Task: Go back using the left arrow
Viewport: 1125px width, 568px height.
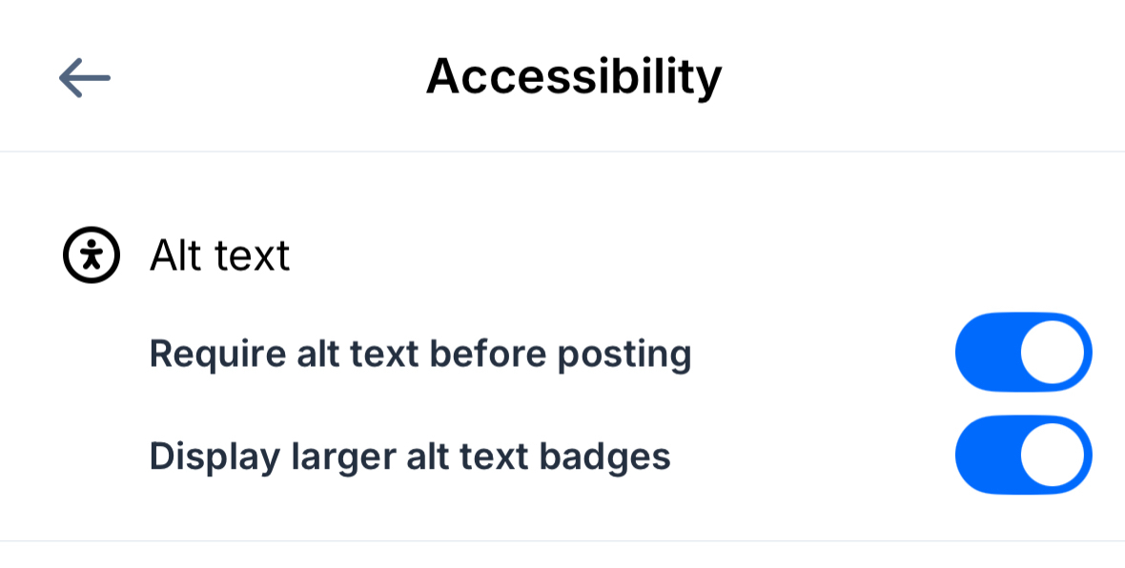Action: [85, 77]
